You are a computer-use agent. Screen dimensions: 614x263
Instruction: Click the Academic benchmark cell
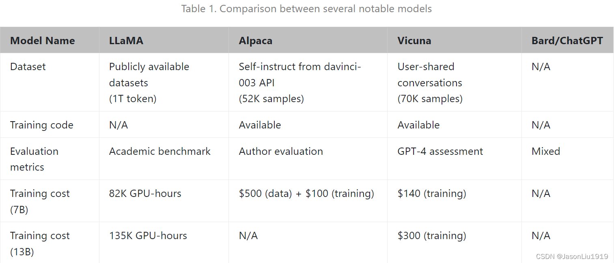click(160, 151)
